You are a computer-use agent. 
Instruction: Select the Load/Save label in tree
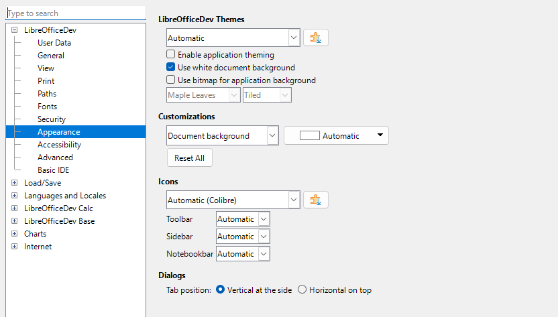(x=43, y=183)
